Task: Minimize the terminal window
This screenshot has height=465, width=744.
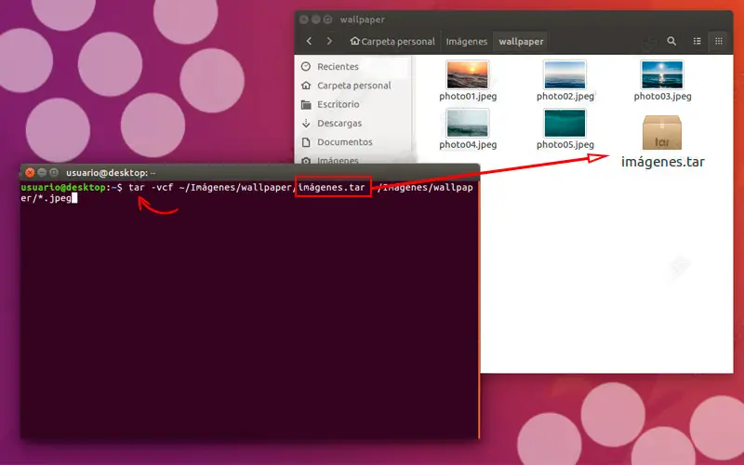Action: coord(42,172)
